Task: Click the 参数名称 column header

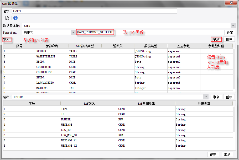Action: (x=52, y=46)
